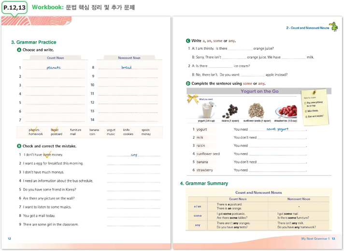The height and width of the screenshot is (251, 344).
Task: Click the blank before orange juice in question 1A
Action: tap(240, 49)
